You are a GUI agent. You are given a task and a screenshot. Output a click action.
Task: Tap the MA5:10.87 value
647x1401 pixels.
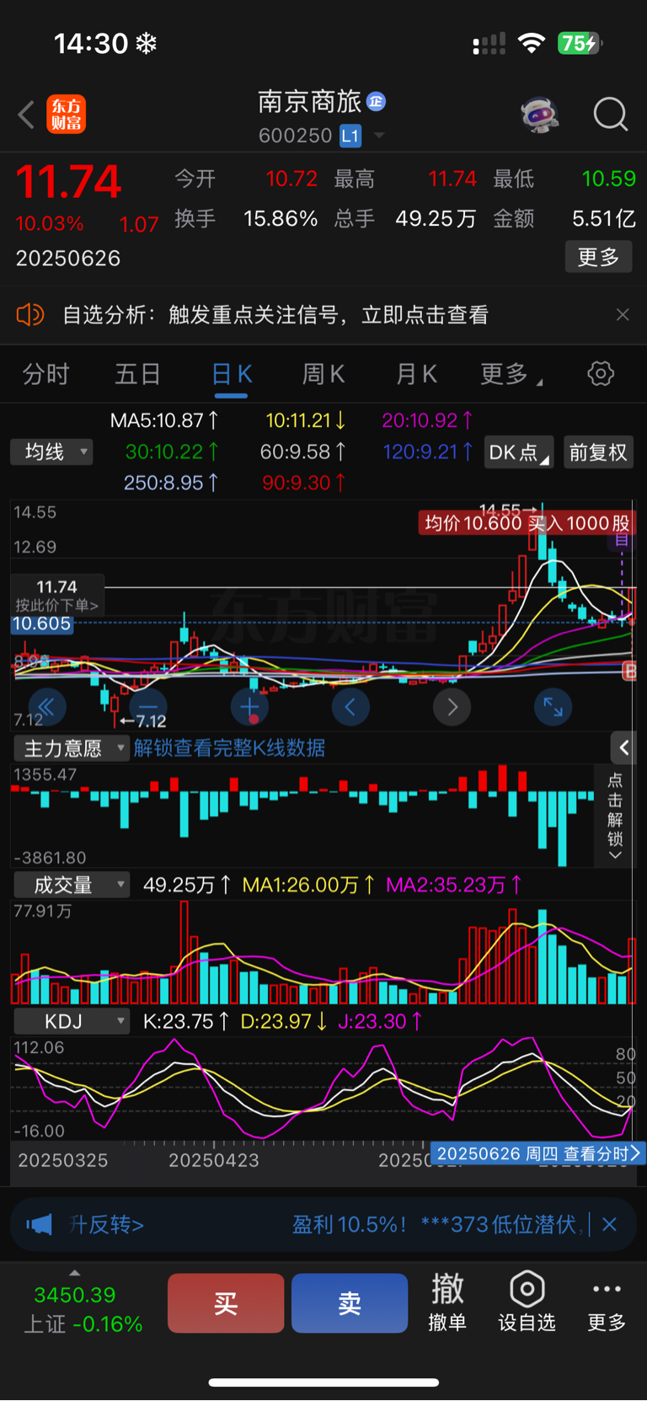(165, 420)
